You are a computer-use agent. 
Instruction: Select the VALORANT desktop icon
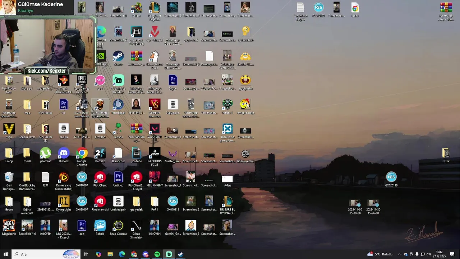click(x=155, y=131)
